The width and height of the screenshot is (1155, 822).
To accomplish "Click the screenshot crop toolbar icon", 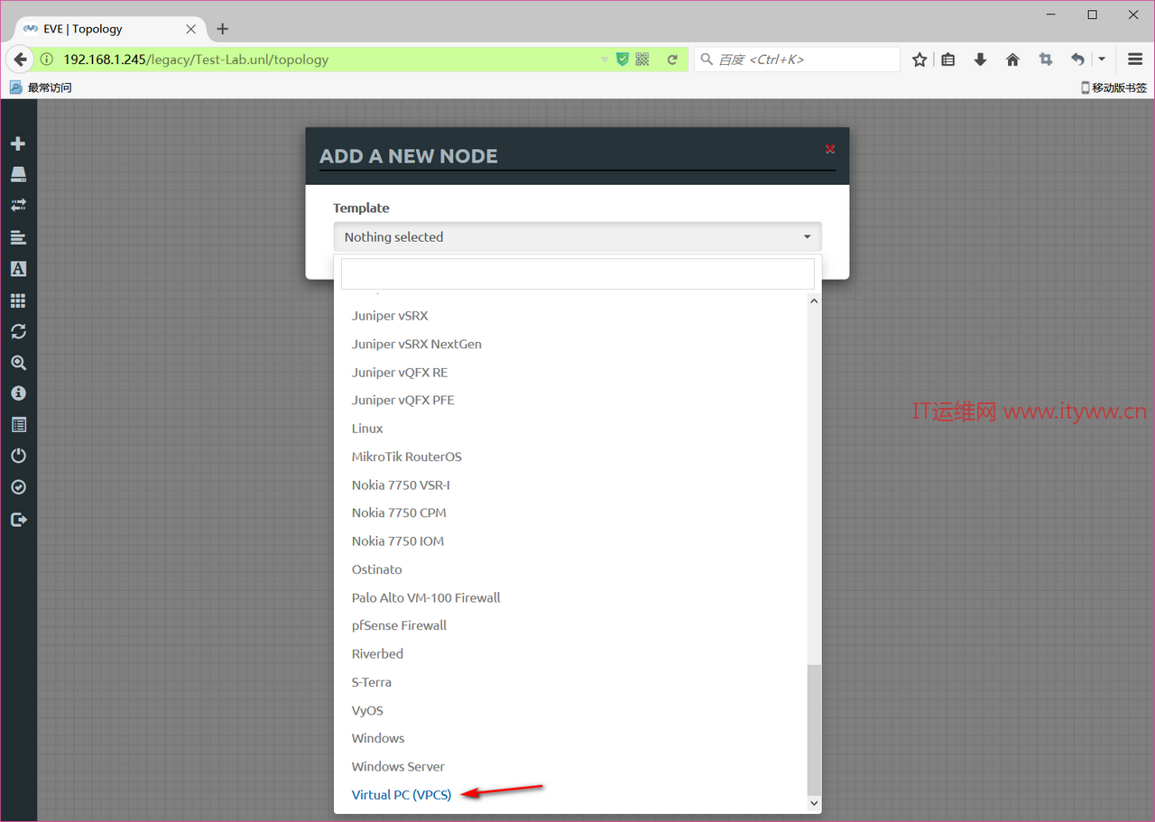I will [x=1045, y=60].
